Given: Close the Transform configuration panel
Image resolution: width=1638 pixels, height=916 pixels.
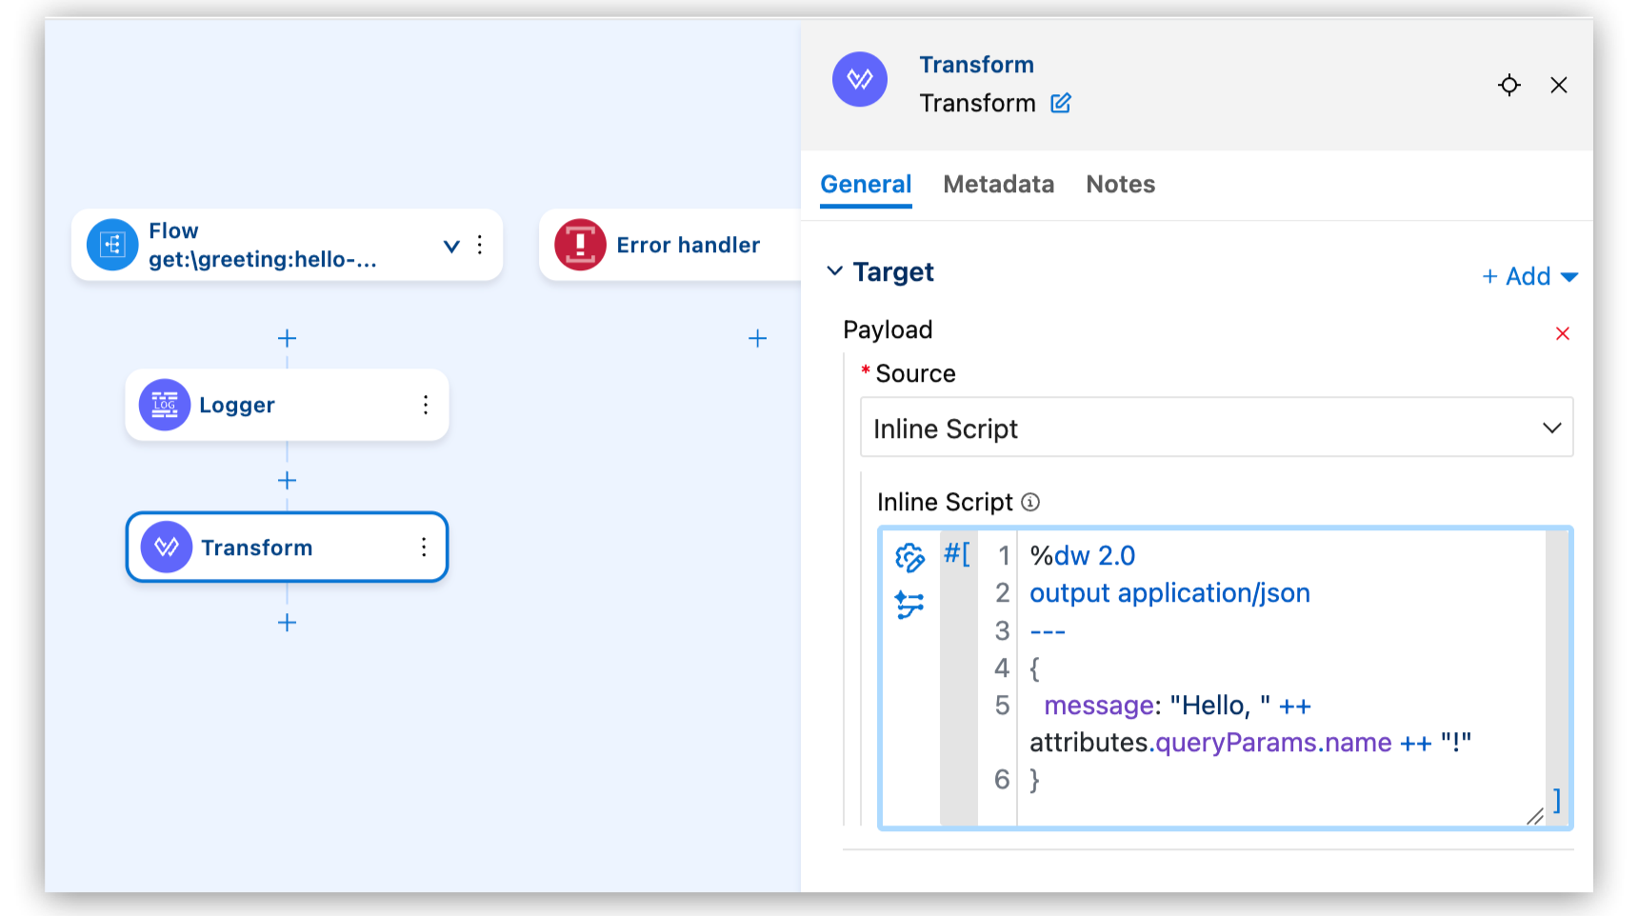Looking at the screenshot, I should click(1559, 85).
